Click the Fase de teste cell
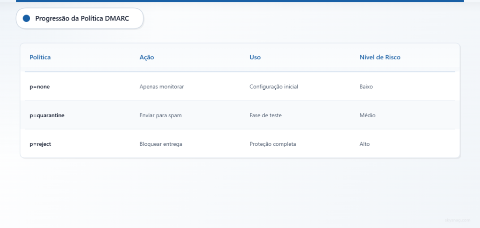The width and height of the screenshot is (480, 228). pyautogui.click(x=265, y=116)
